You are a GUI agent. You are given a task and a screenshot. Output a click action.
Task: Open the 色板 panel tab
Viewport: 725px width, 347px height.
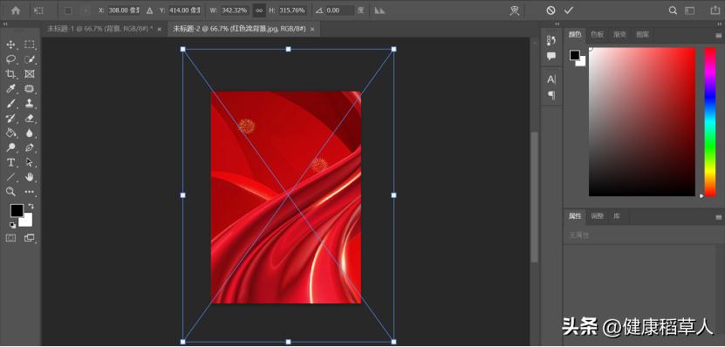pyautogui.click(x=597, y=34)
